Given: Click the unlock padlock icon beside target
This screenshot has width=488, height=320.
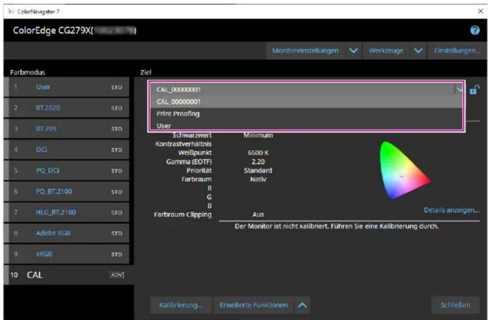Looking at the screenshot, I should tap(474, 89).
